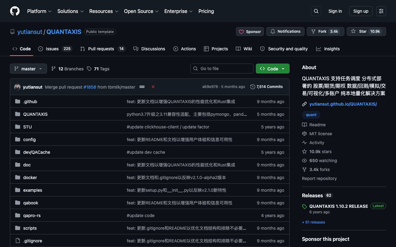Viewport: 396px width, 247px height.
Task: Open Security and quality tab
Action: [x=284, y=49]
